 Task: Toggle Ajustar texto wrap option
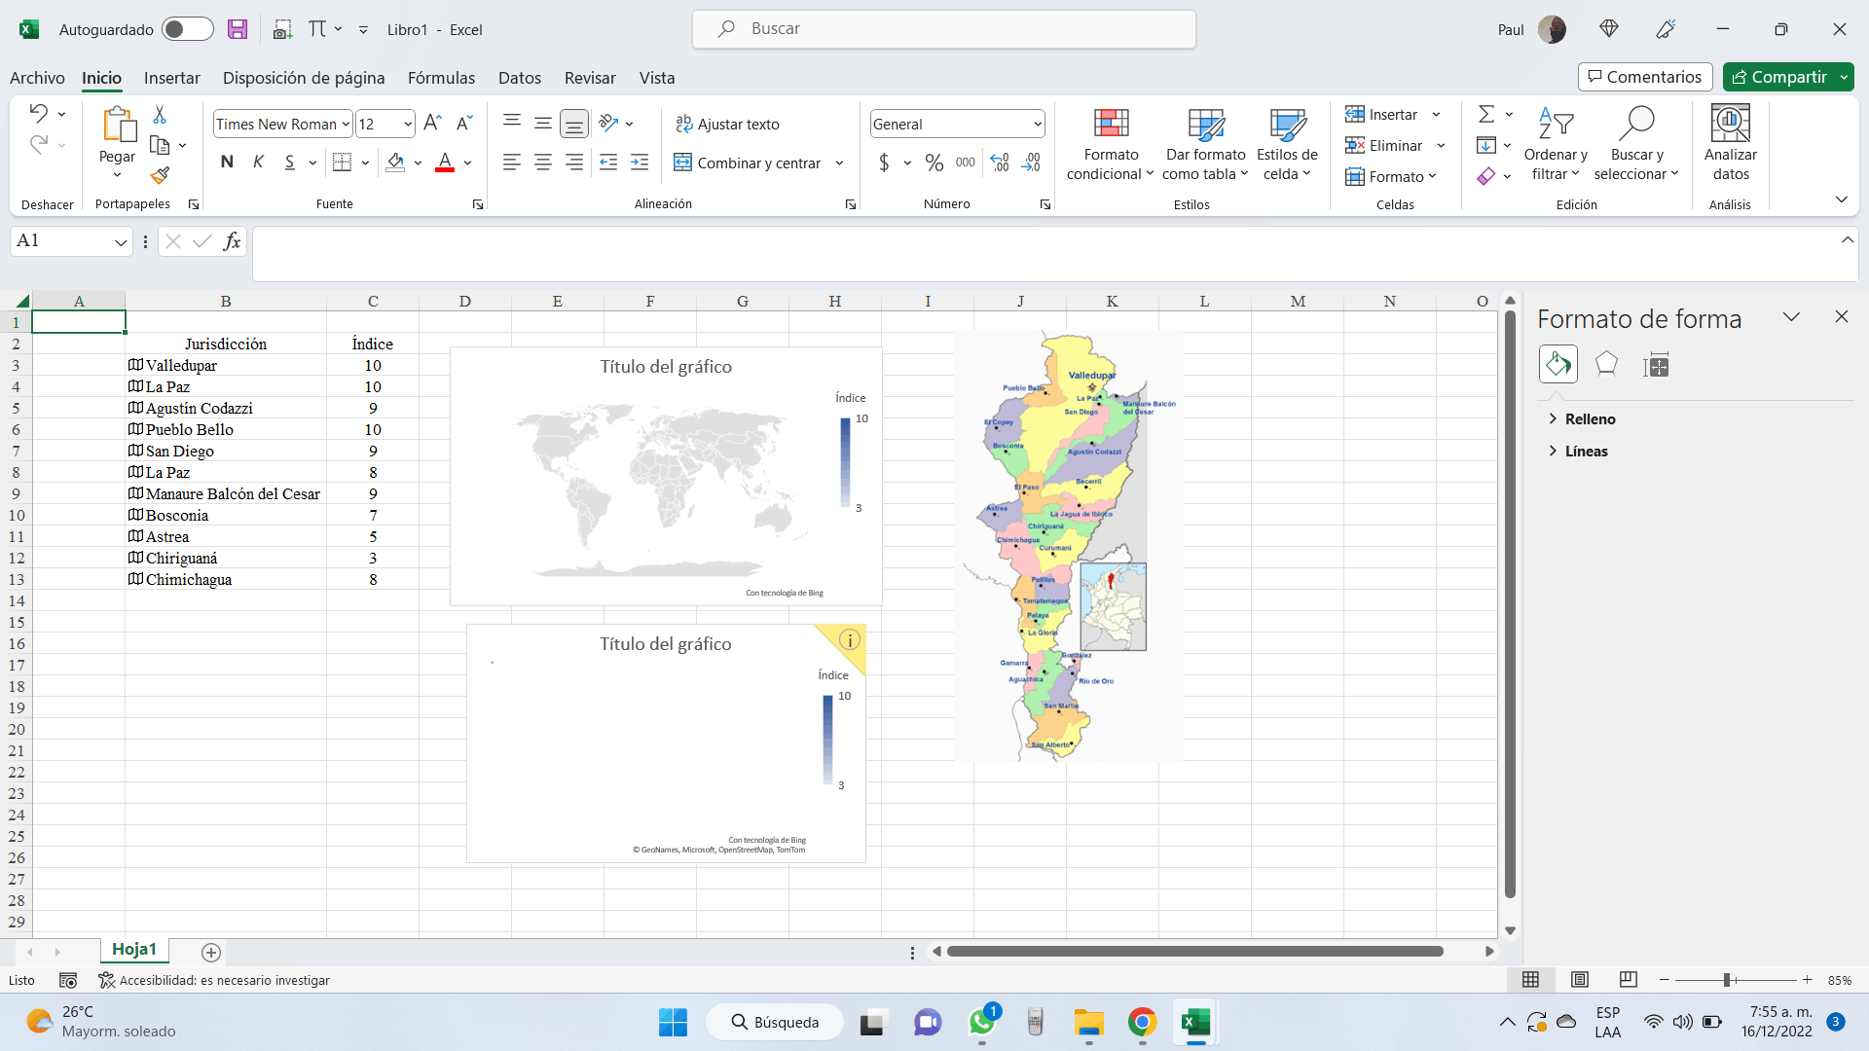[727, 124]
